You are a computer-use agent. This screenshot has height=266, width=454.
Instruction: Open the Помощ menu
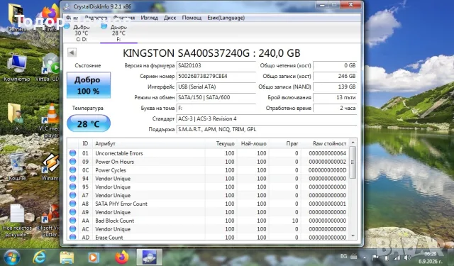click(192, 18)
